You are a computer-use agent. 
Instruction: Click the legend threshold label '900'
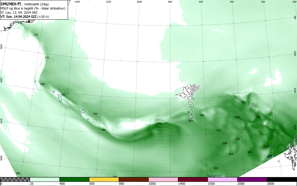[x=121, y=184]
